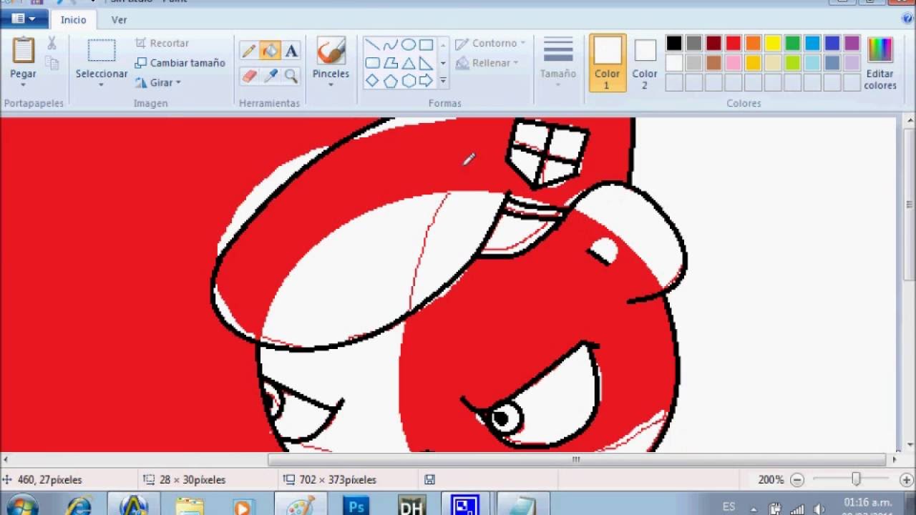Select the Pencil tool

(249, 51)
